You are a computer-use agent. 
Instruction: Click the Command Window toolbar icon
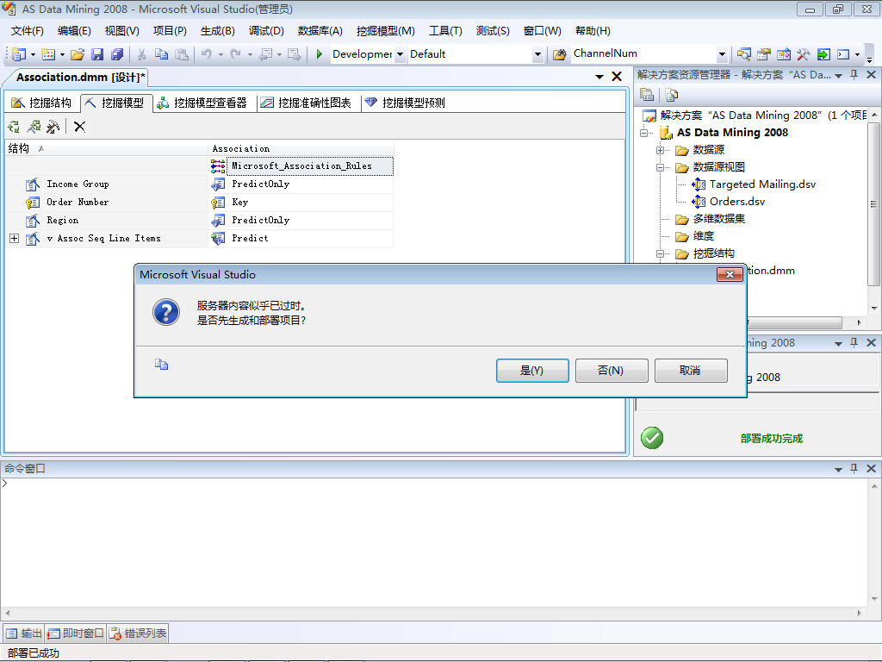pyautogui.click(x=843, y=54)
